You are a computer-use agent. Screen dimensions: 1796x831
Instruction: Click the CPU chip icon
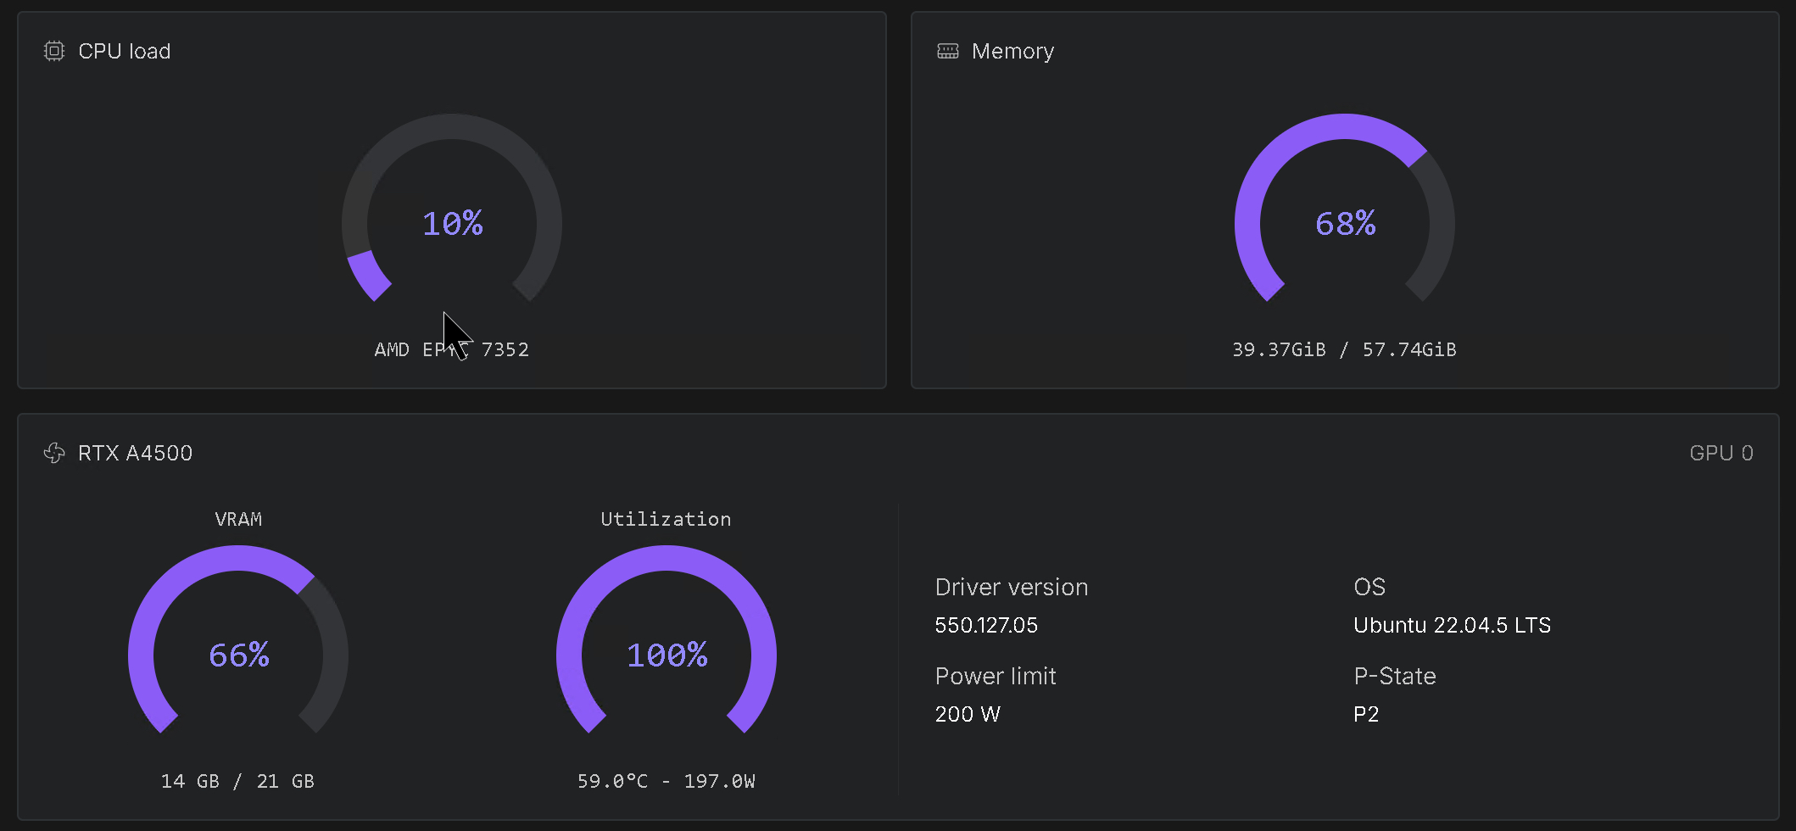pos(53,51)
